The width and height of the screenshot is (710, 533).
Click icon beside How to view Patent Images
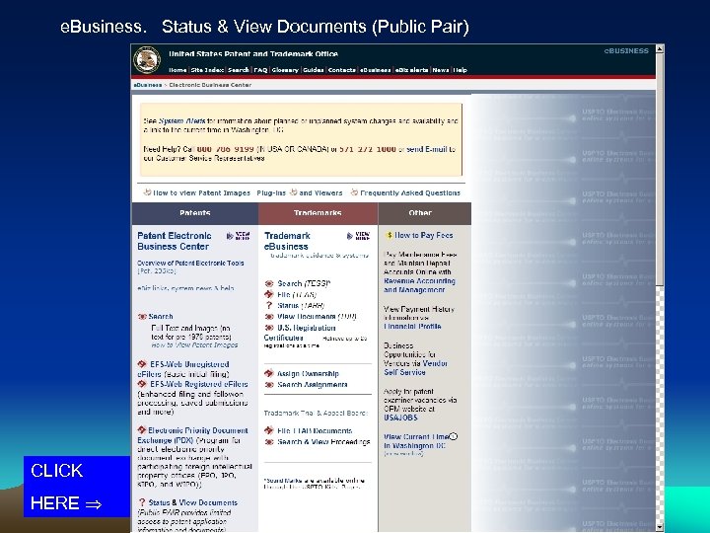tap(147, 192)
